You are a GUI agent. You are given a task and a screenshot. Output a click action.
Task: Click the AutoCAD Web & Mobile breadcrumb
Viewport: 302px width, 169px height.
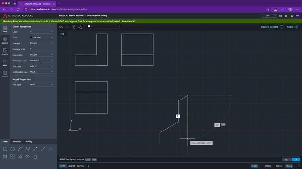click(x=71, y=15)
